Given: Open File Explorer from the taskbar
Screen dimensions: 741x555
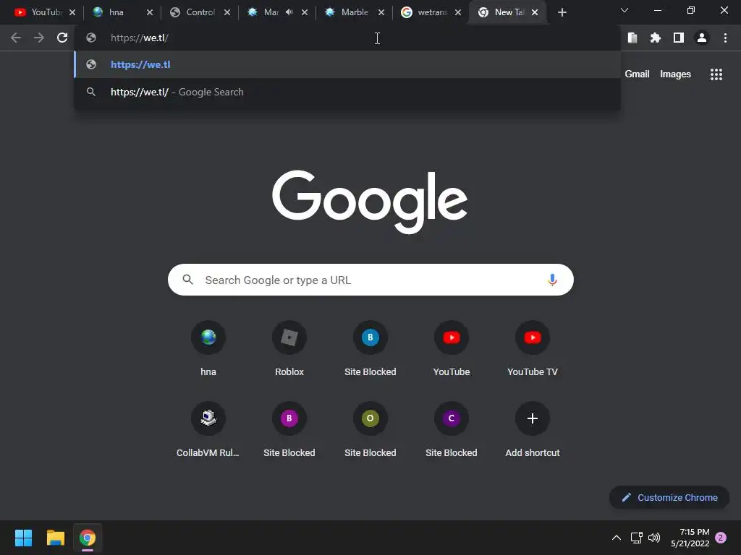Looking at the screenshot, I should point(55,538).
